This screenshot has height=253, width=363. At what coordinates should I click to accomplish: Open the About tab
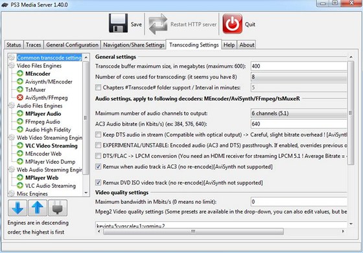pyautogui.click(x=247, y=45)
